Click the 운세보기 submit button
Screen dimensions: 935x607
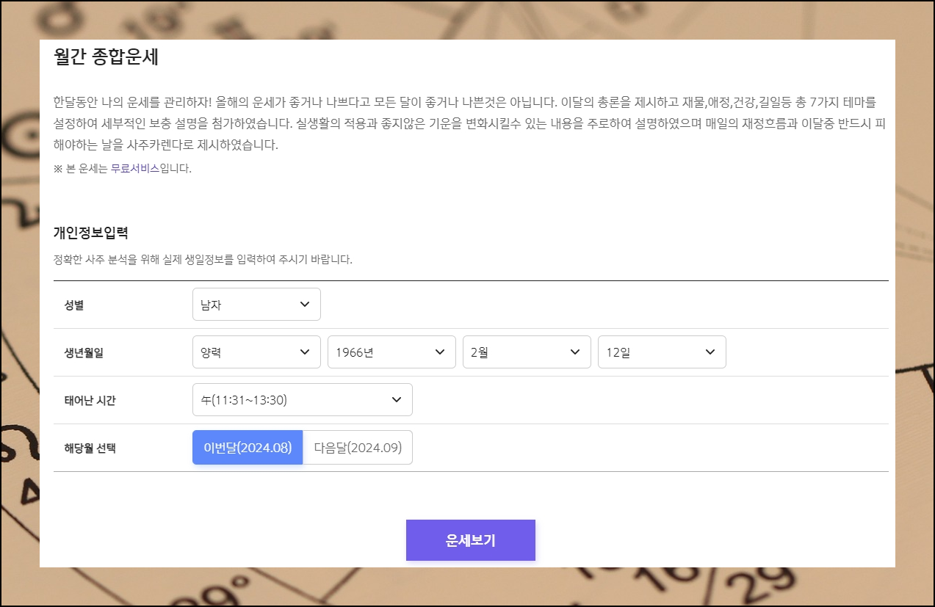point(471,540)
